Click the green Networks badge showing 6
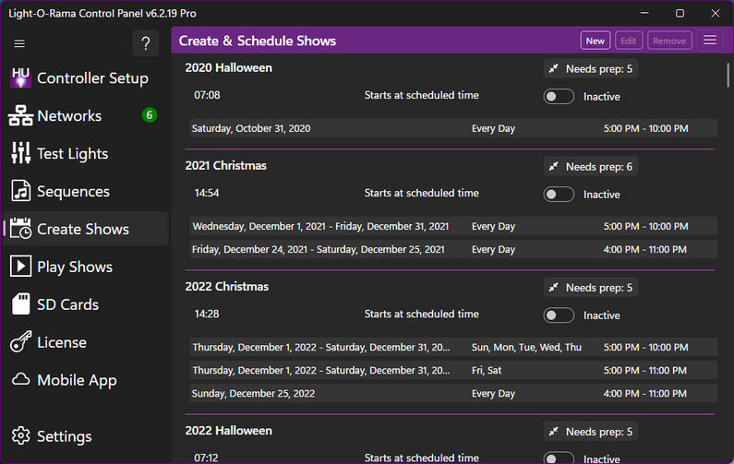Viewport: 734px width, 464px height. pyautogui.click(x=150, y=115)
